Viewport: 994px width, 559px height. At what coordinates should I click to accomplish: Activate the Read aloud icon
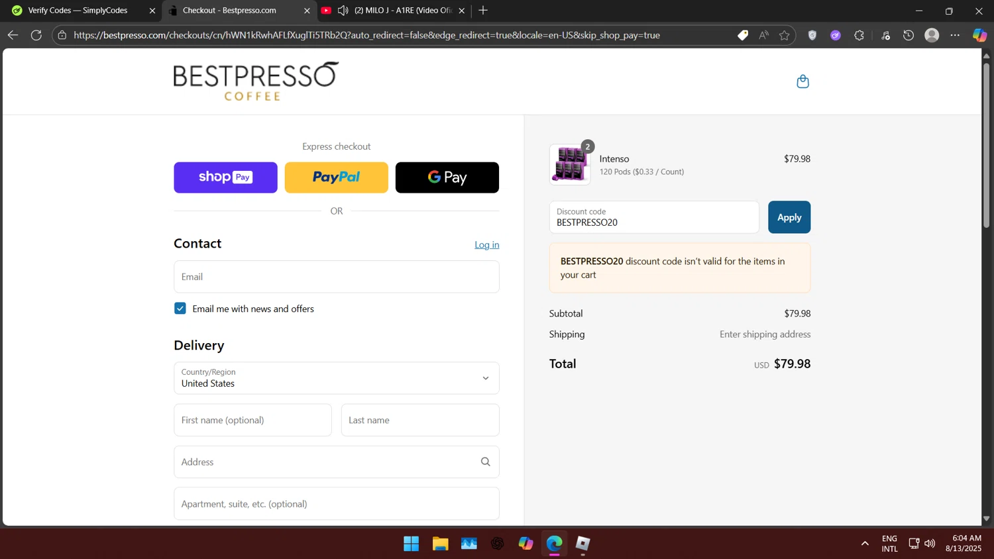tap(764, 35)
